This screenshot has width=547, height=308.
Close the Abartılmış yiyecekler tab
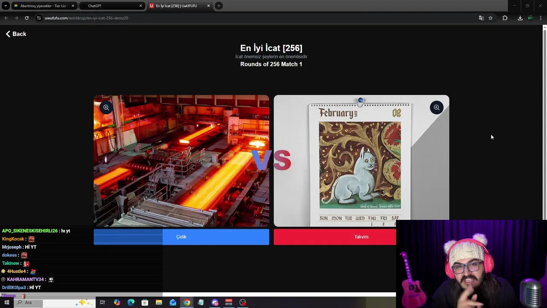[x=73, y=6]
